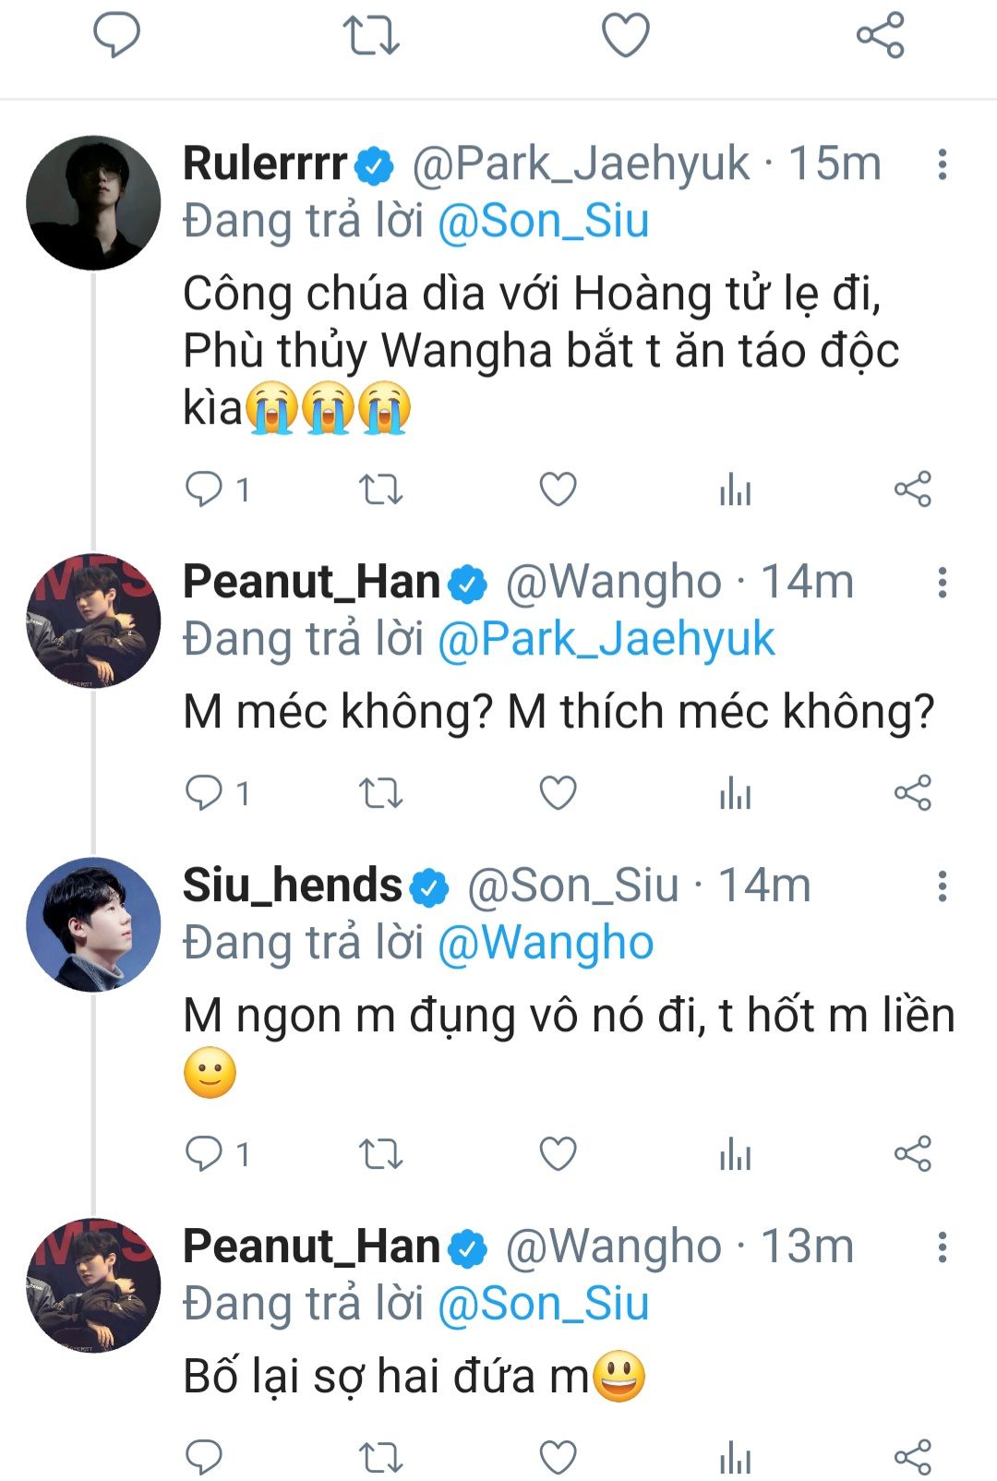The image size is (997, 1481).
Task: Open Rulerrrr's profile avatar
Action: click(93, 203)
